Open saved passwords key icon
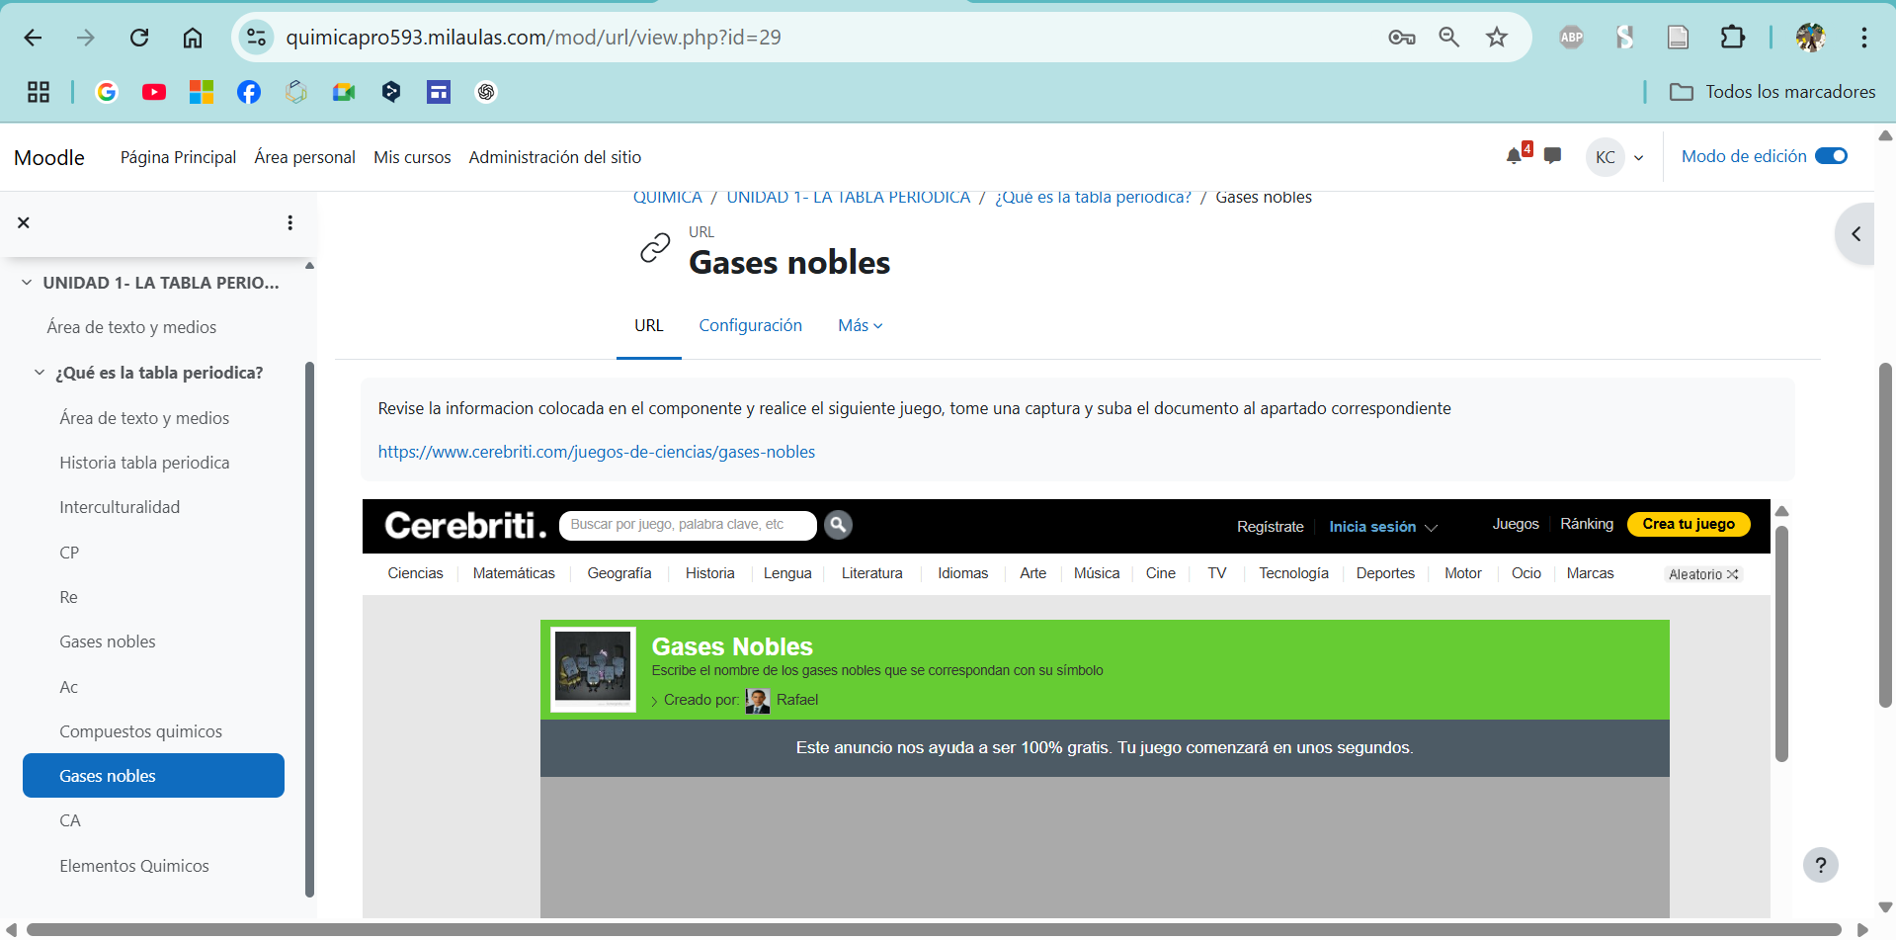The image size is (1896, 940). pos(1401,38)
